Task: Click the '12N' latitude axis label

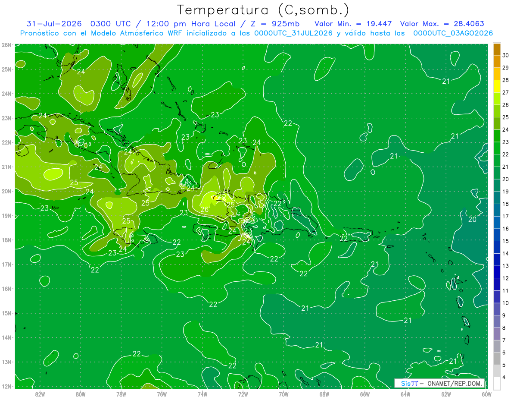Action: (x=7, y=386)
